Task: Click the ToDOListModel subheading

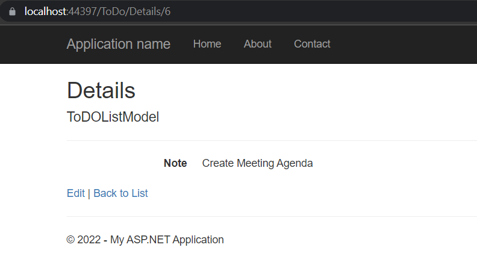Action: [x=113, y=117]
